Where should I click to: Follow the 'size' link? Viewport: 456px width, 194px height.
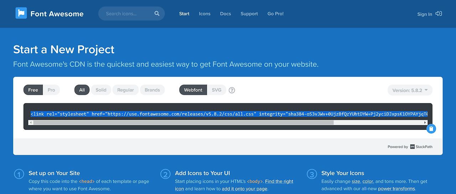point(356,181)
